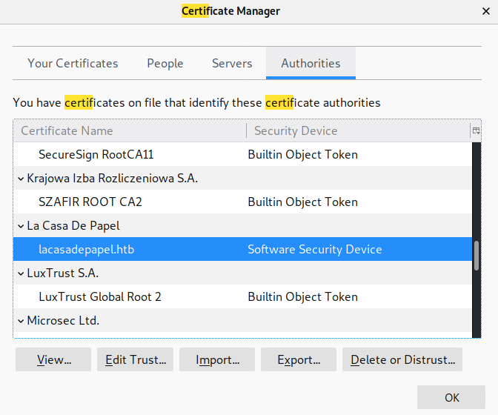Confirm with the OK button
The image size is (498, 415).
[x=452, y=398]
